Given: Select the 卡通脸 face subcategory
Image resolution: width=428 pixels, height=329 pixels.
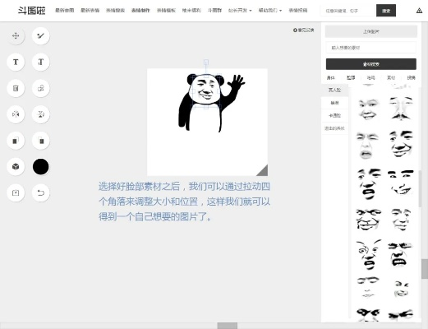Looking at the screenshot, I should pyautogui.click(x=334, y=115).
